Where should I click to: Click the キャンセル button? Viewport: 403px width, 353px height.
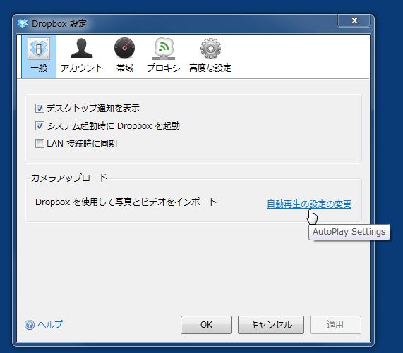pos(271,325)
